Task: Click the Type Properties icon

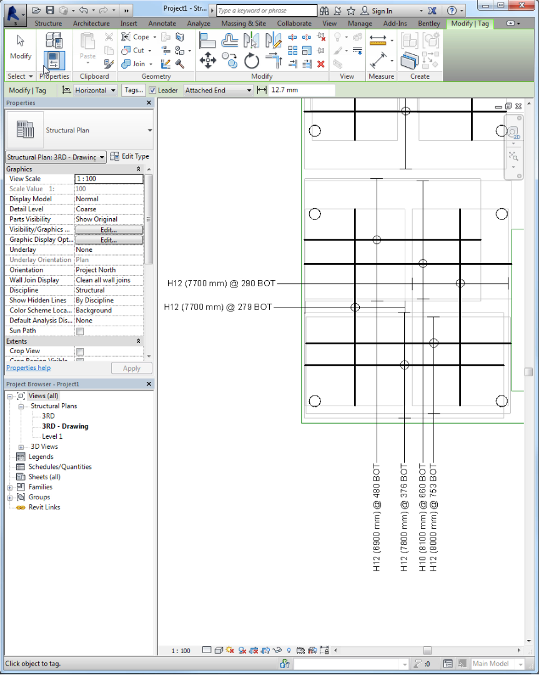Action: (54, 39)
